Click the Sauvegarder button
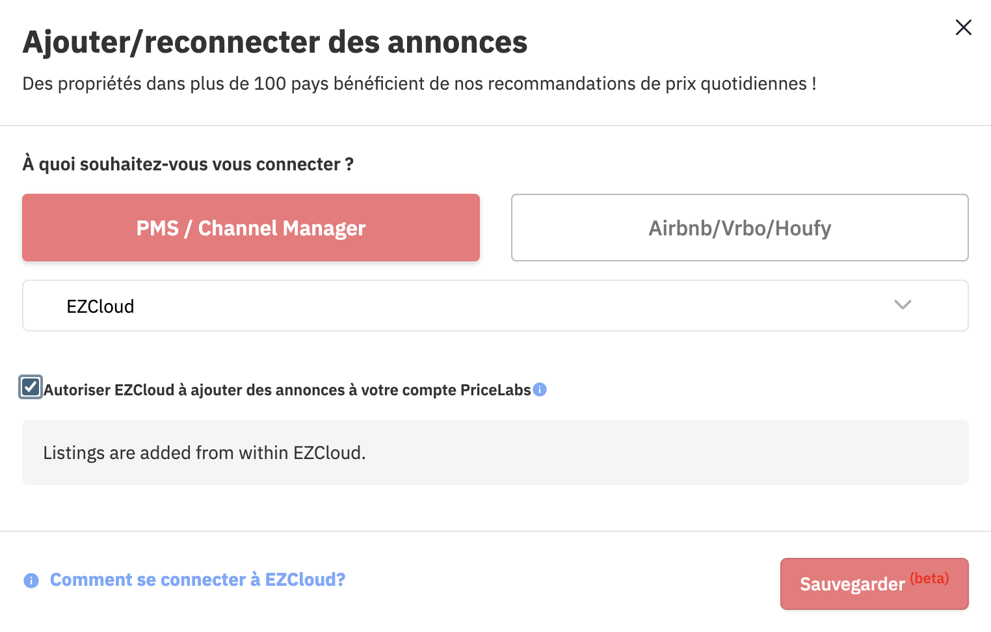Image resolution: width=991 pixels, height=632 pixels. 875,584
